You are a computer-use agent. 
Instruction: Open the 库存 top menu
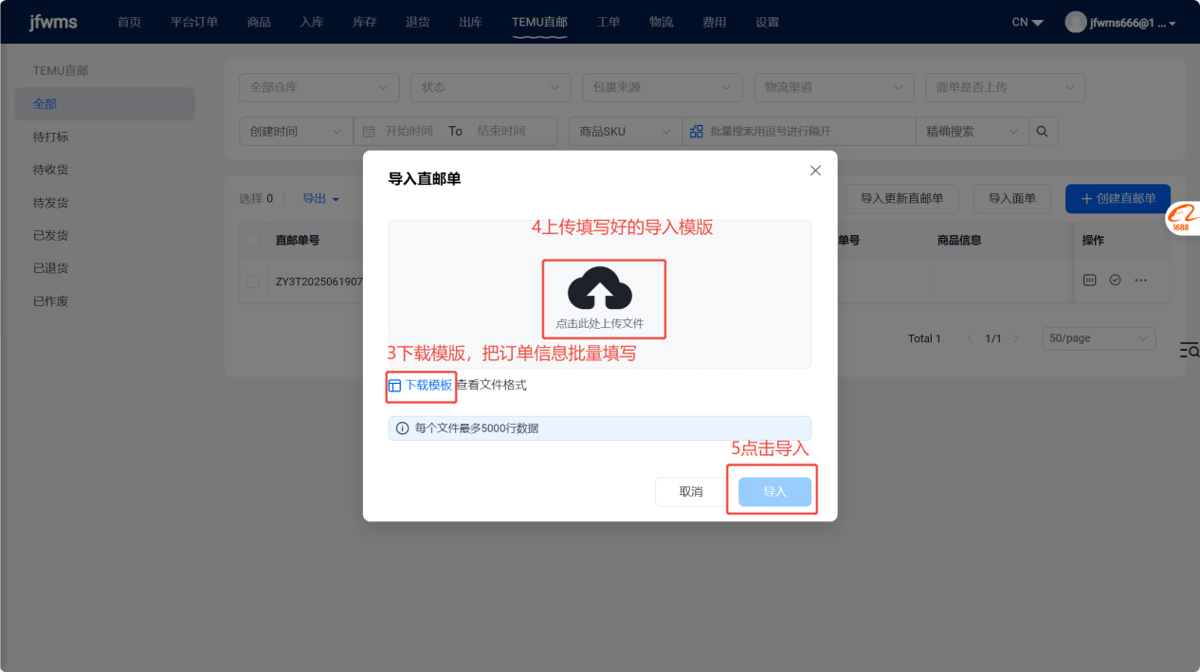point(365,22)
